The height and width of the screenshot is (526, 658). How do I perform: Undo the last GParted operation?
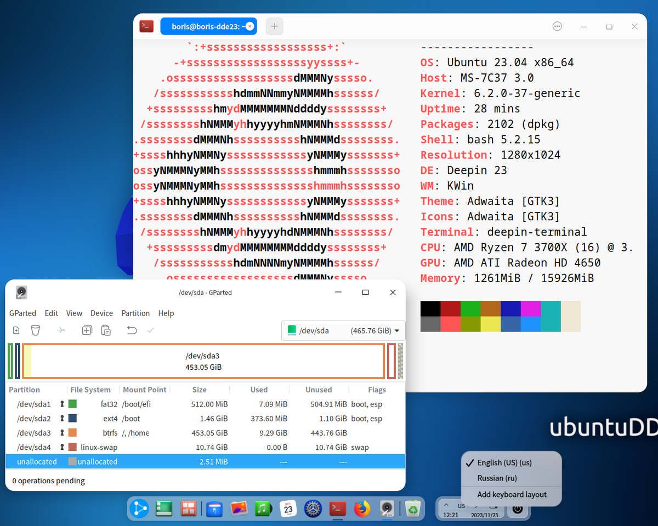click(x=129, y=330)
